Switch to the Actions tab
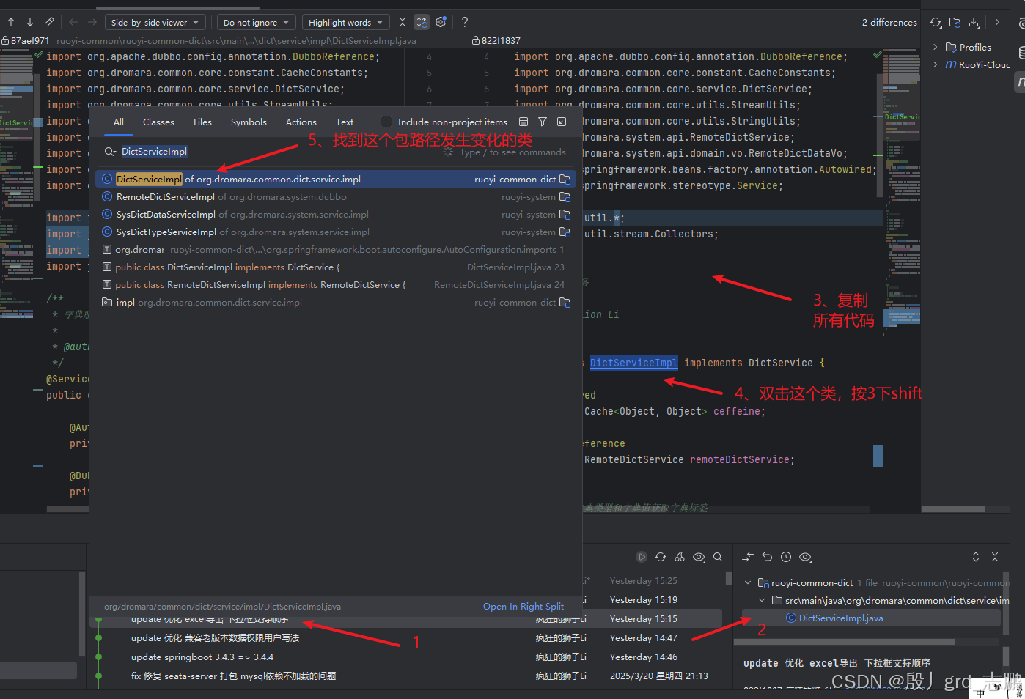The width and height of the screenshot is (1025, 699). tap(301, 122)
